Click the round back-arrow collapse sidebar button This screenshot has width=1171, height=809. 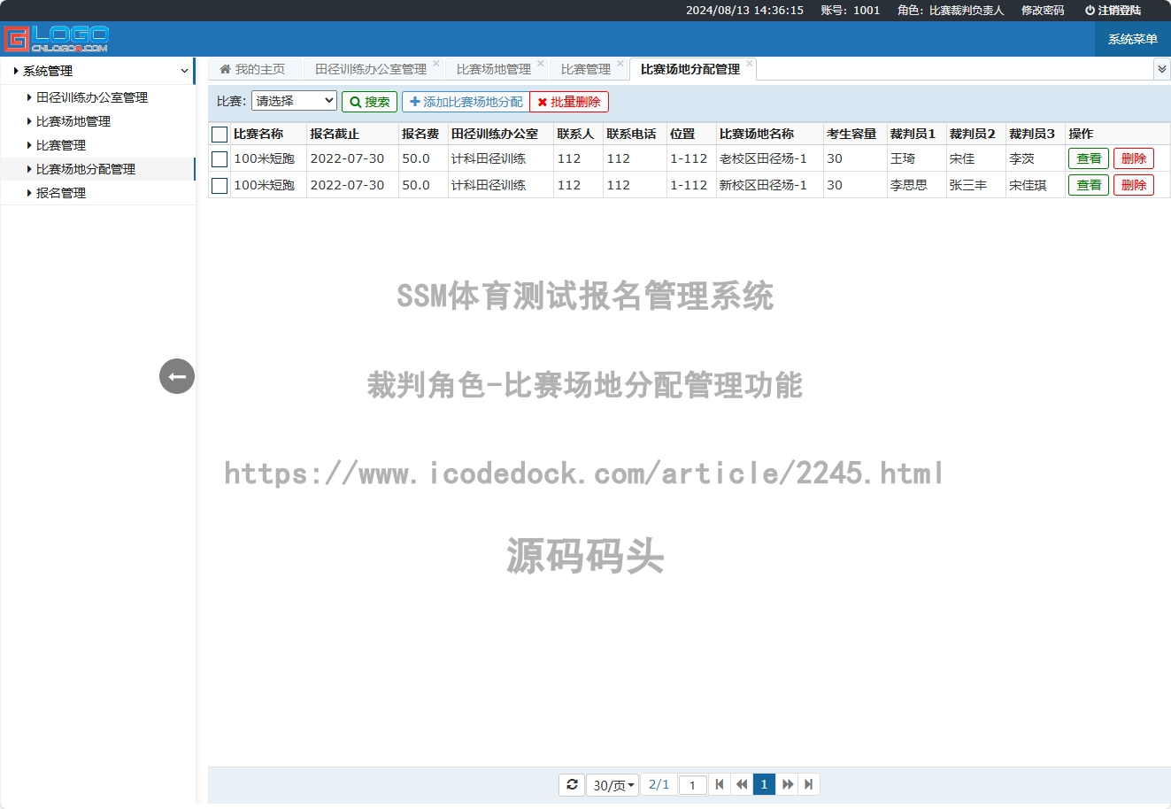tap(177, 376)
